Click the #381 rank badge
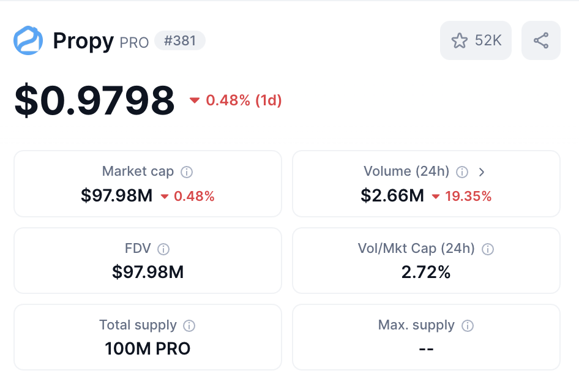 pyautogui.click(x=180, y=41)
